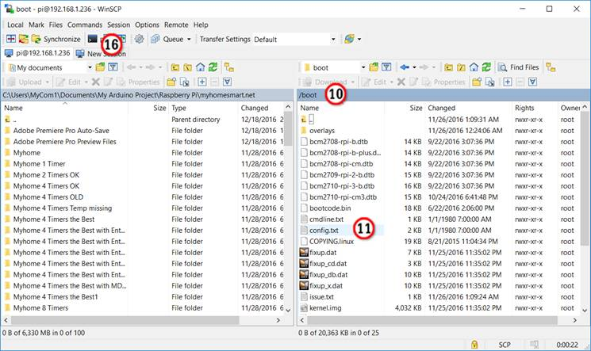This screenshot has width=591, height=351.
Task: Click the local invert selection icon
Action: coord(227,82)
